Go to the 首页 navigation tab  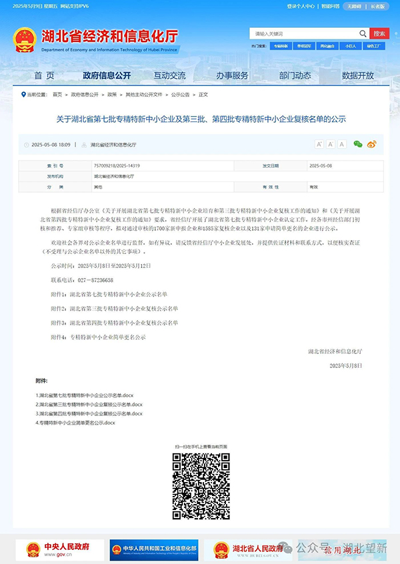tap(44, 75)
